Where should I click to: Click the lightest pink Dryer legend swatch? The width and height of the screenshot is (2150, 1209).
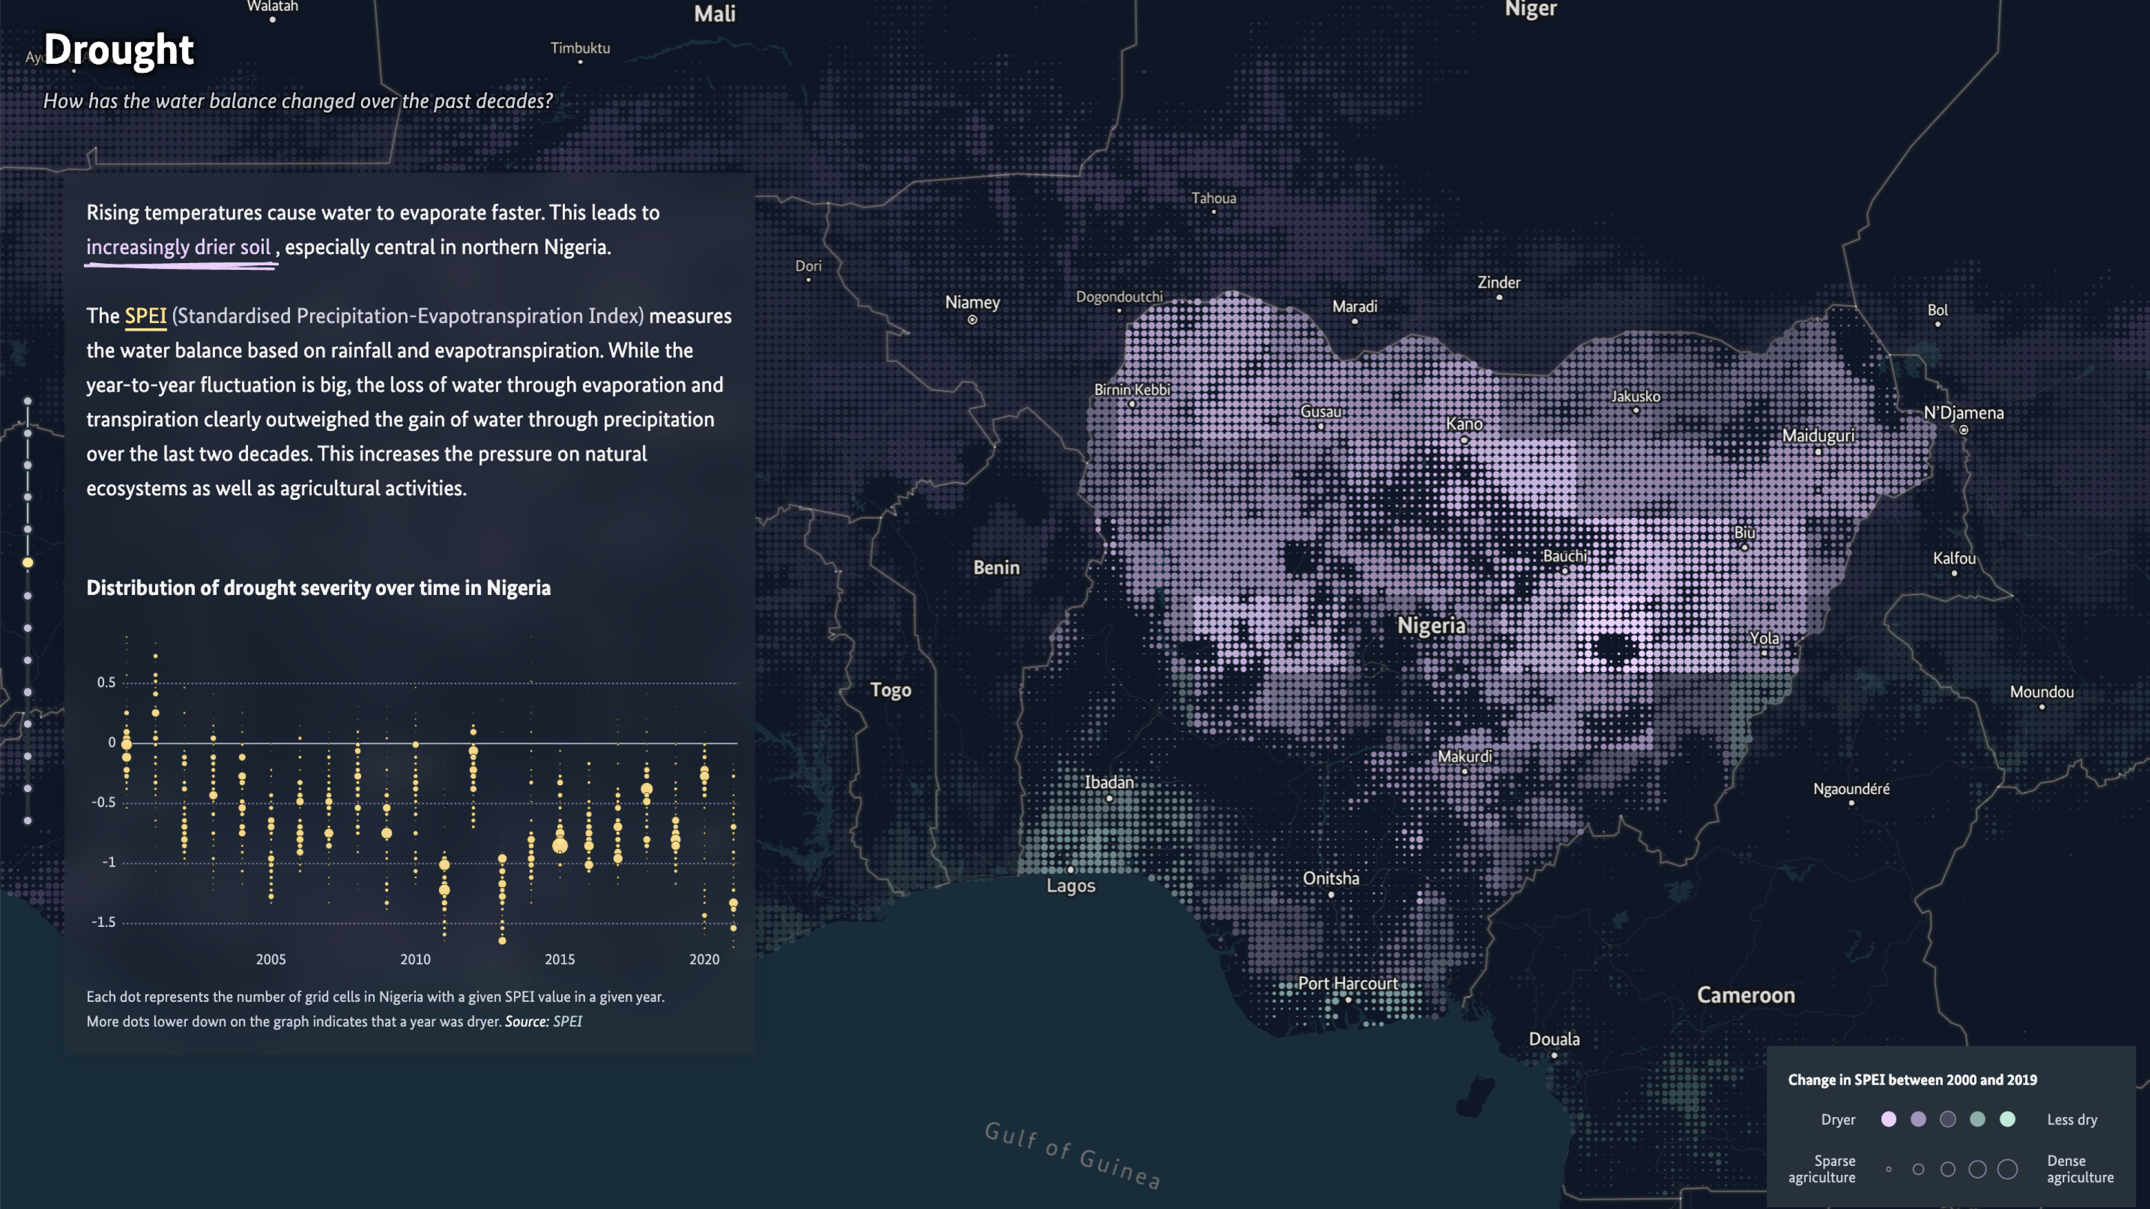pos(1889,1119)
